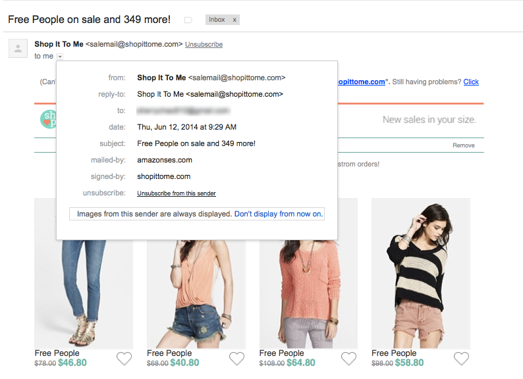
Task: Click the Unsubscribe link beside sender address
Action: [x=204, y=44]
